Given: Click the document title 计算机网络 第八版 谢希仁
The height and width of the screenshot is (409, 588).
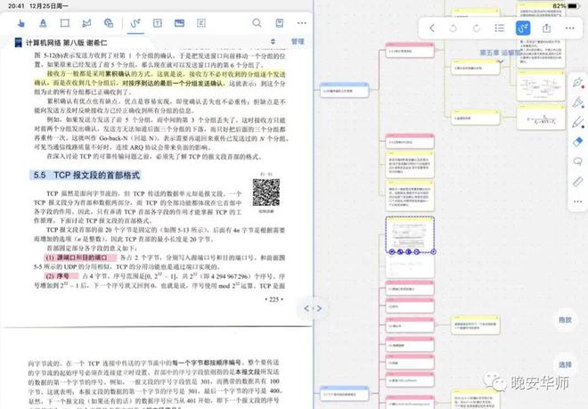Looking at the screenshot, I should click(67, 43).
